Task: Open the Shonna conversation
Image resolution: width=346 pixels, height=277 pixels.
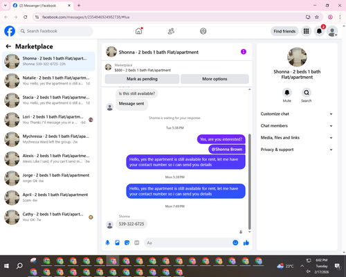Action: coord(48,62)
